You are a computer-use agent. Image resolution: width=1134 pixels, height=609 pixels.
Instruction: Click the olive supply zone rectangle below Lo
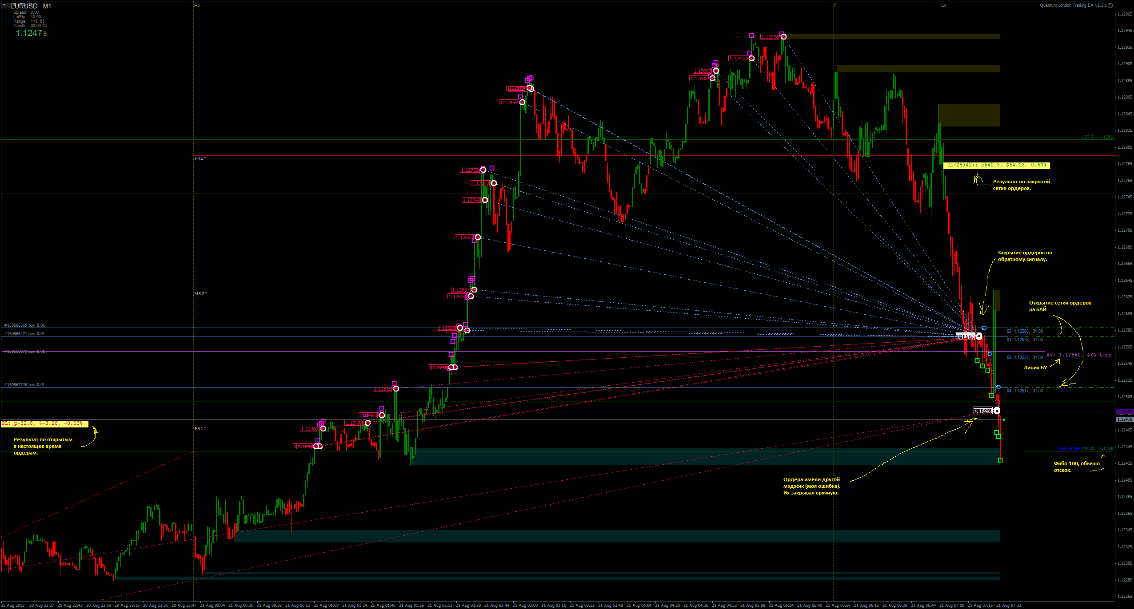[x=969, y=115]
